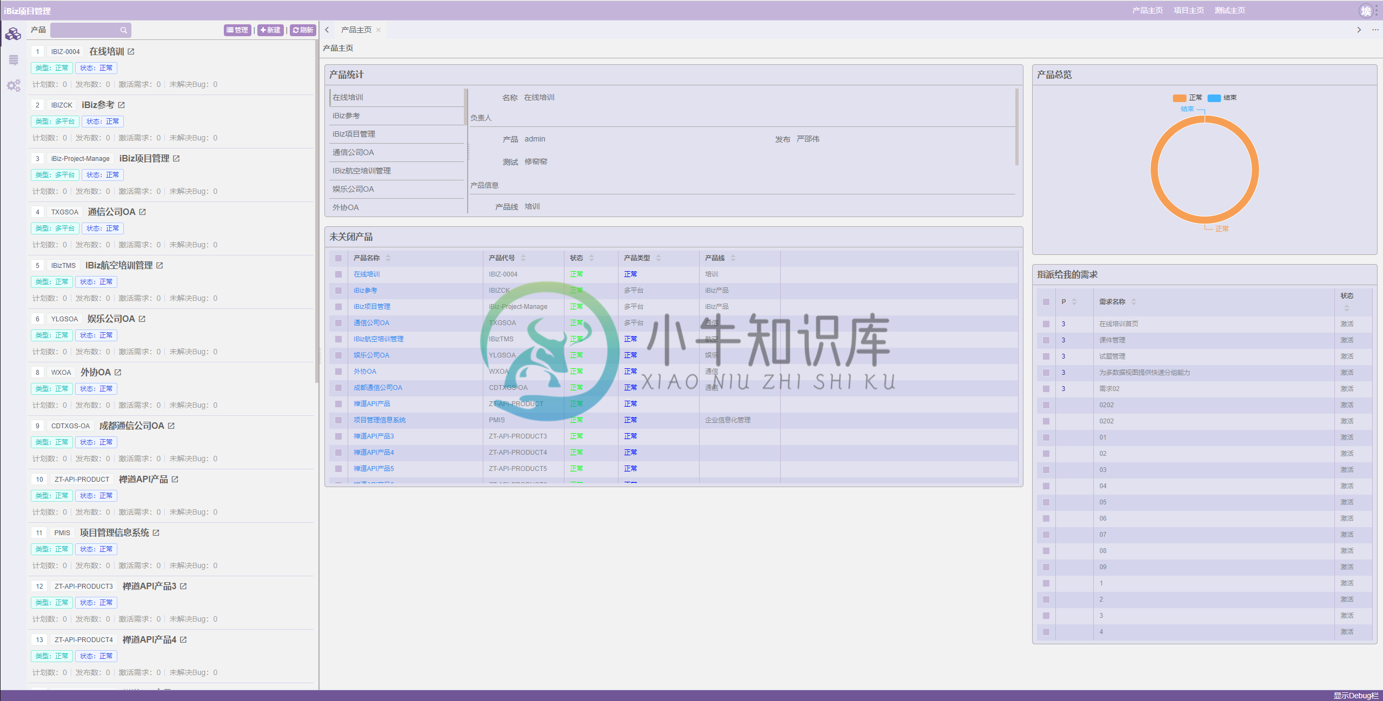Click 类型: 多平台 tag under 通信公司OA
The width and height of the screenshot is (1383, 701).
[55, 228]
